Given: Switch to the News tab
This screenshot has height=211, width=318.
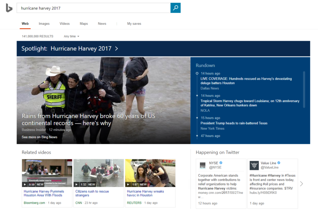Looking at the screenshot, I should pyautogui.click(x=102, y=24).
